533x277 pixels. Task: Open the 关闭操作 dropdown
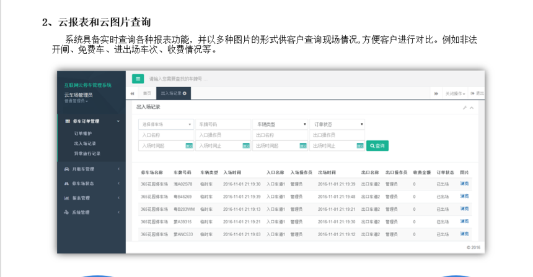[x=456, y=93]
